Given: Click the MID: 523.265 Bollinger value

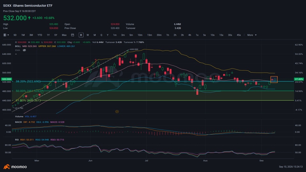Looking at the screenshot, I should [29, 46].
